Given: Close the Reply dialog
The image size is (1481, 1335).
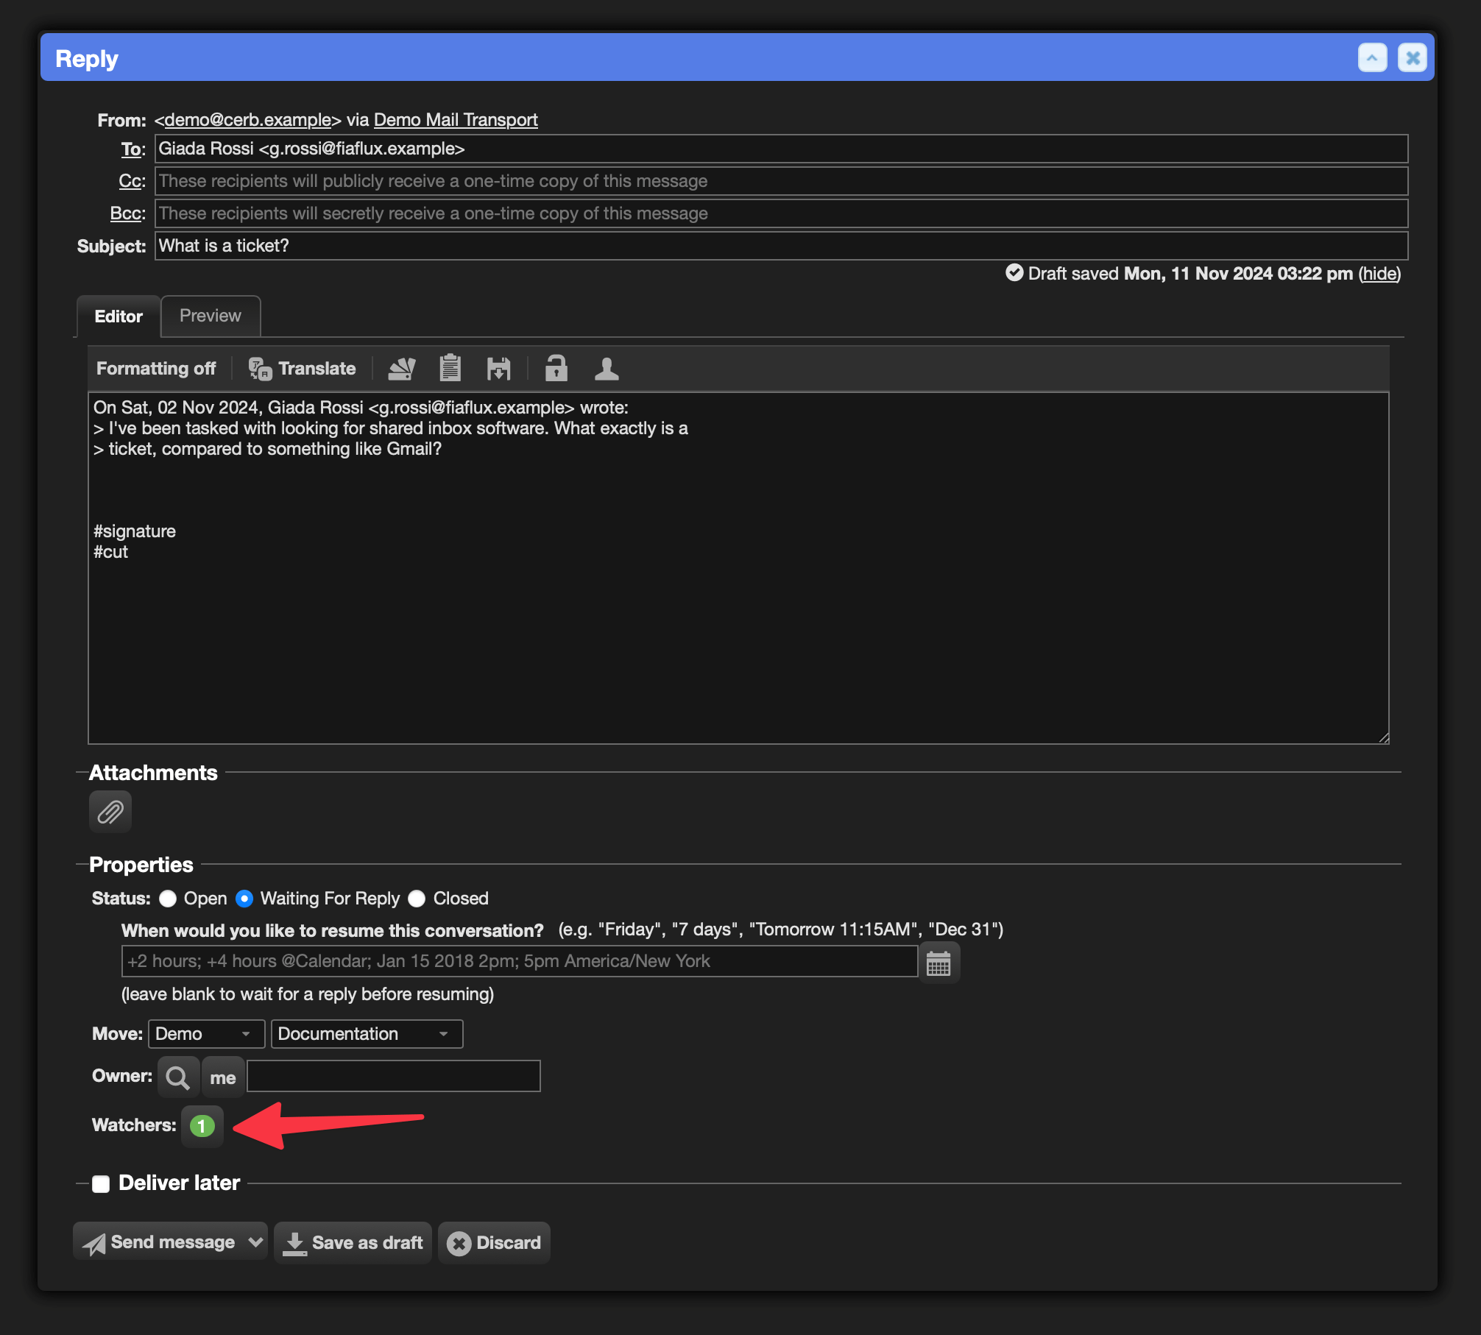Looking at the screenshot, I should 1412,57.
